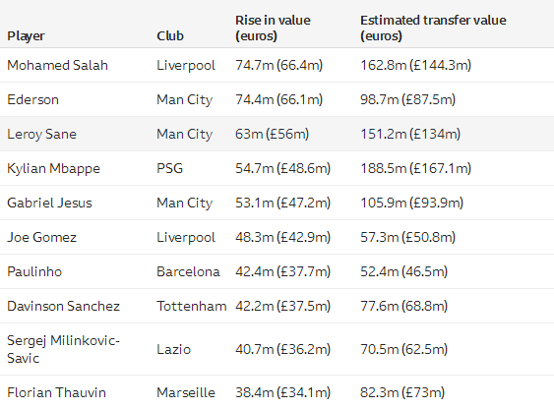Click the Leroy Sane row name

41,134
